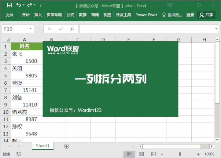Select column H header
This screenshot has width=221, height=158.
204,40
